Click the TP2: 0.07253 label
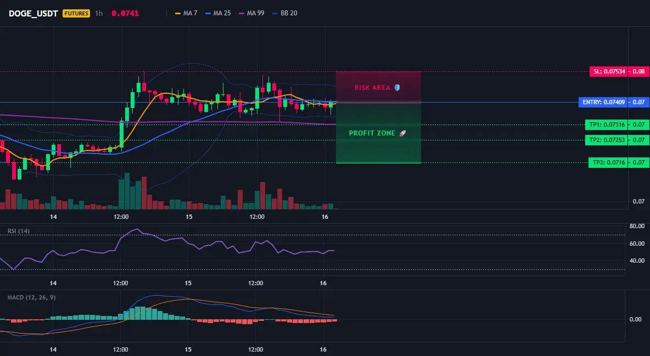 click(x=607, y=140)
